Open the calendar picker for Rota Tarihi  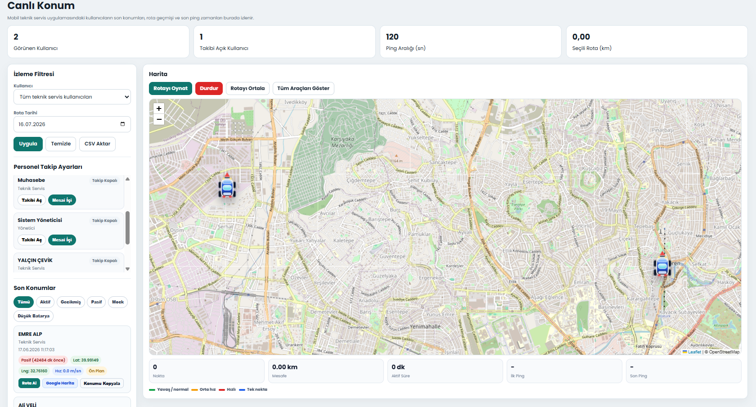point(122,124)
